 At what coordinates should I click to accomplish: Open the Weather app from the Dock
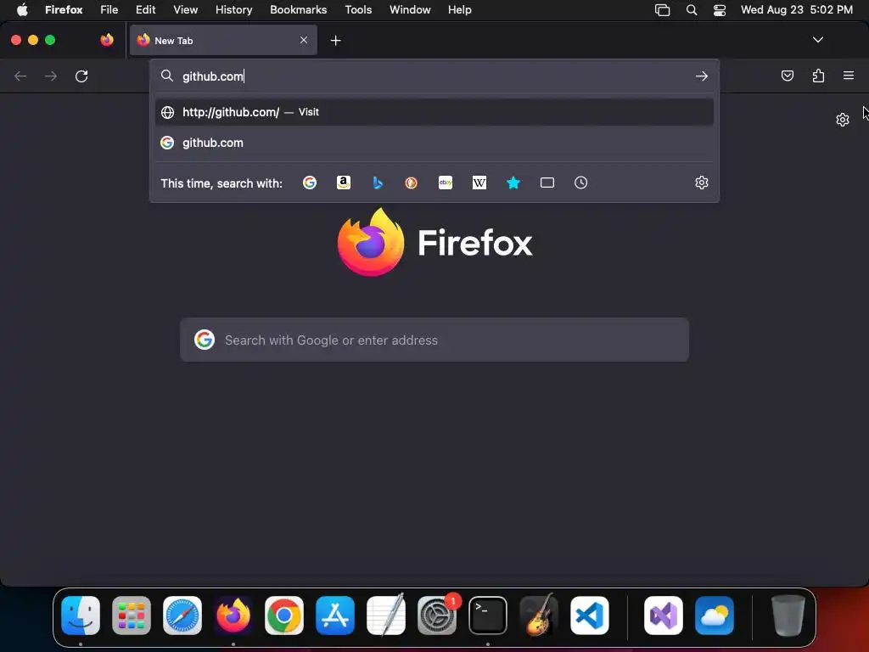click(715, 615)
